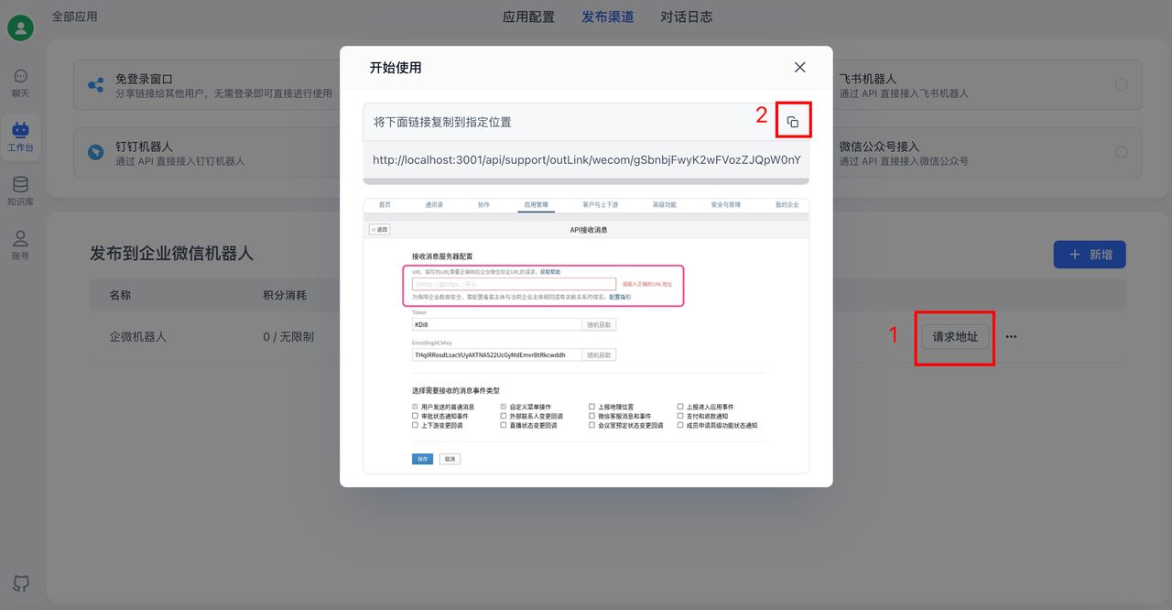The height and width of the screenshot is (610, 1172).
Task: Open the GitHub icon at sidebar bottom
Action: pos(20,583)
